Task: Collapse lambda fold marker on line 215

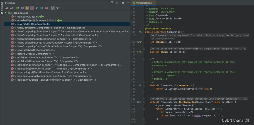Action: 144,109
